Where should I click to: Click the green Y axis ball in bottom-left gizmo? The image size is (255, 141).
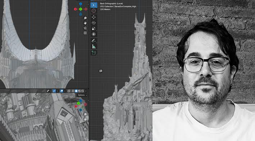[x=78, y=103]
